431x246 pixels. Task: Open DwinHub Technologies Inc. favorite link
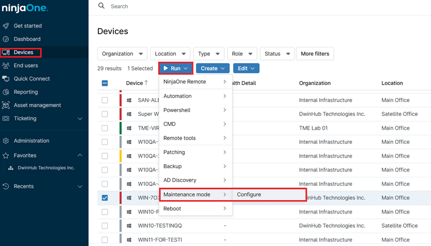point(46,168)
